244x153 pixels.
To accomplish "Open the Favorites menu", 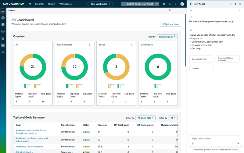I will tap(40, 4).
